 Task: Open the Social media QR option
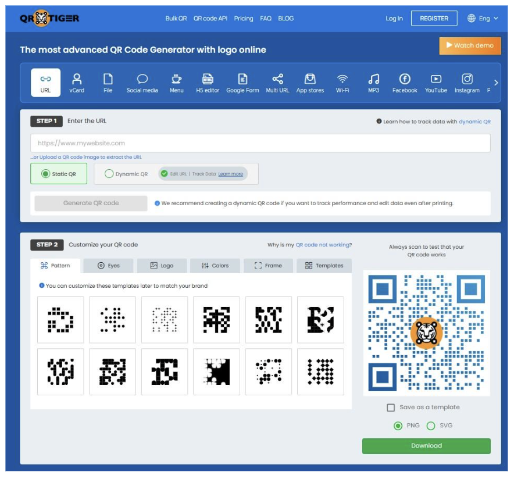point(142,83)
